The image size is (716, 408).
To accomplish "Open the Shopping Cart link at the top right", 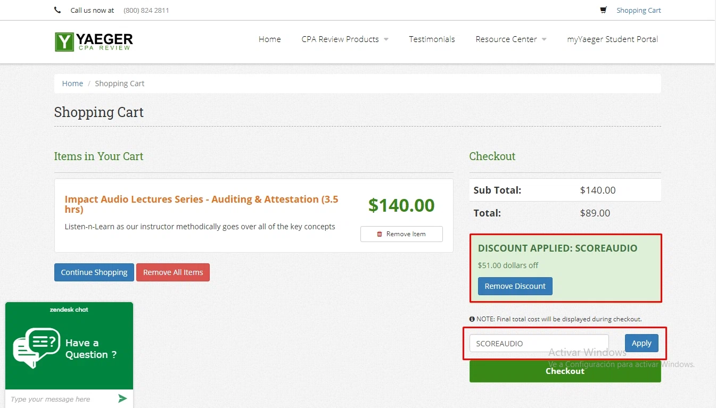I will point(638,10).
